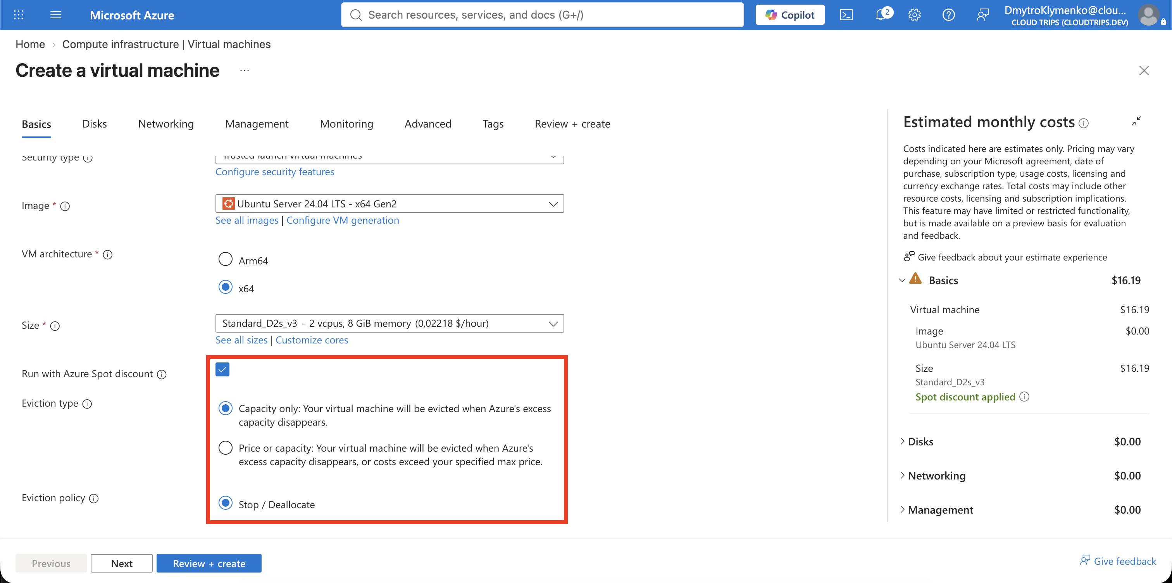Click the account name DmytroKlymenko text
This screenshot has width=1172, height=583.
pyautogui.click(x=1065, y=10)
